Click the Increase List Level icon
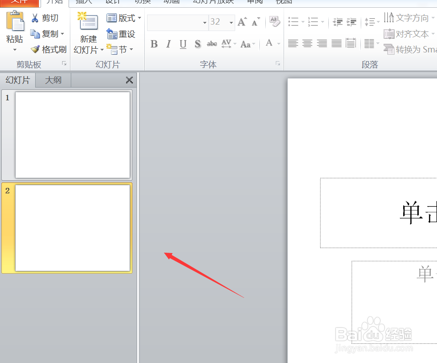The image size is (437, 363). (352, 22)
